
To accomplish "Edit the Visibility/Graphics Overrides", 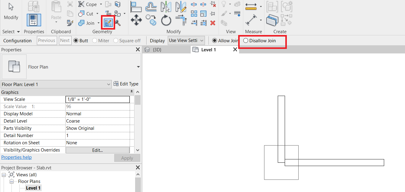I will coord(97,150).
